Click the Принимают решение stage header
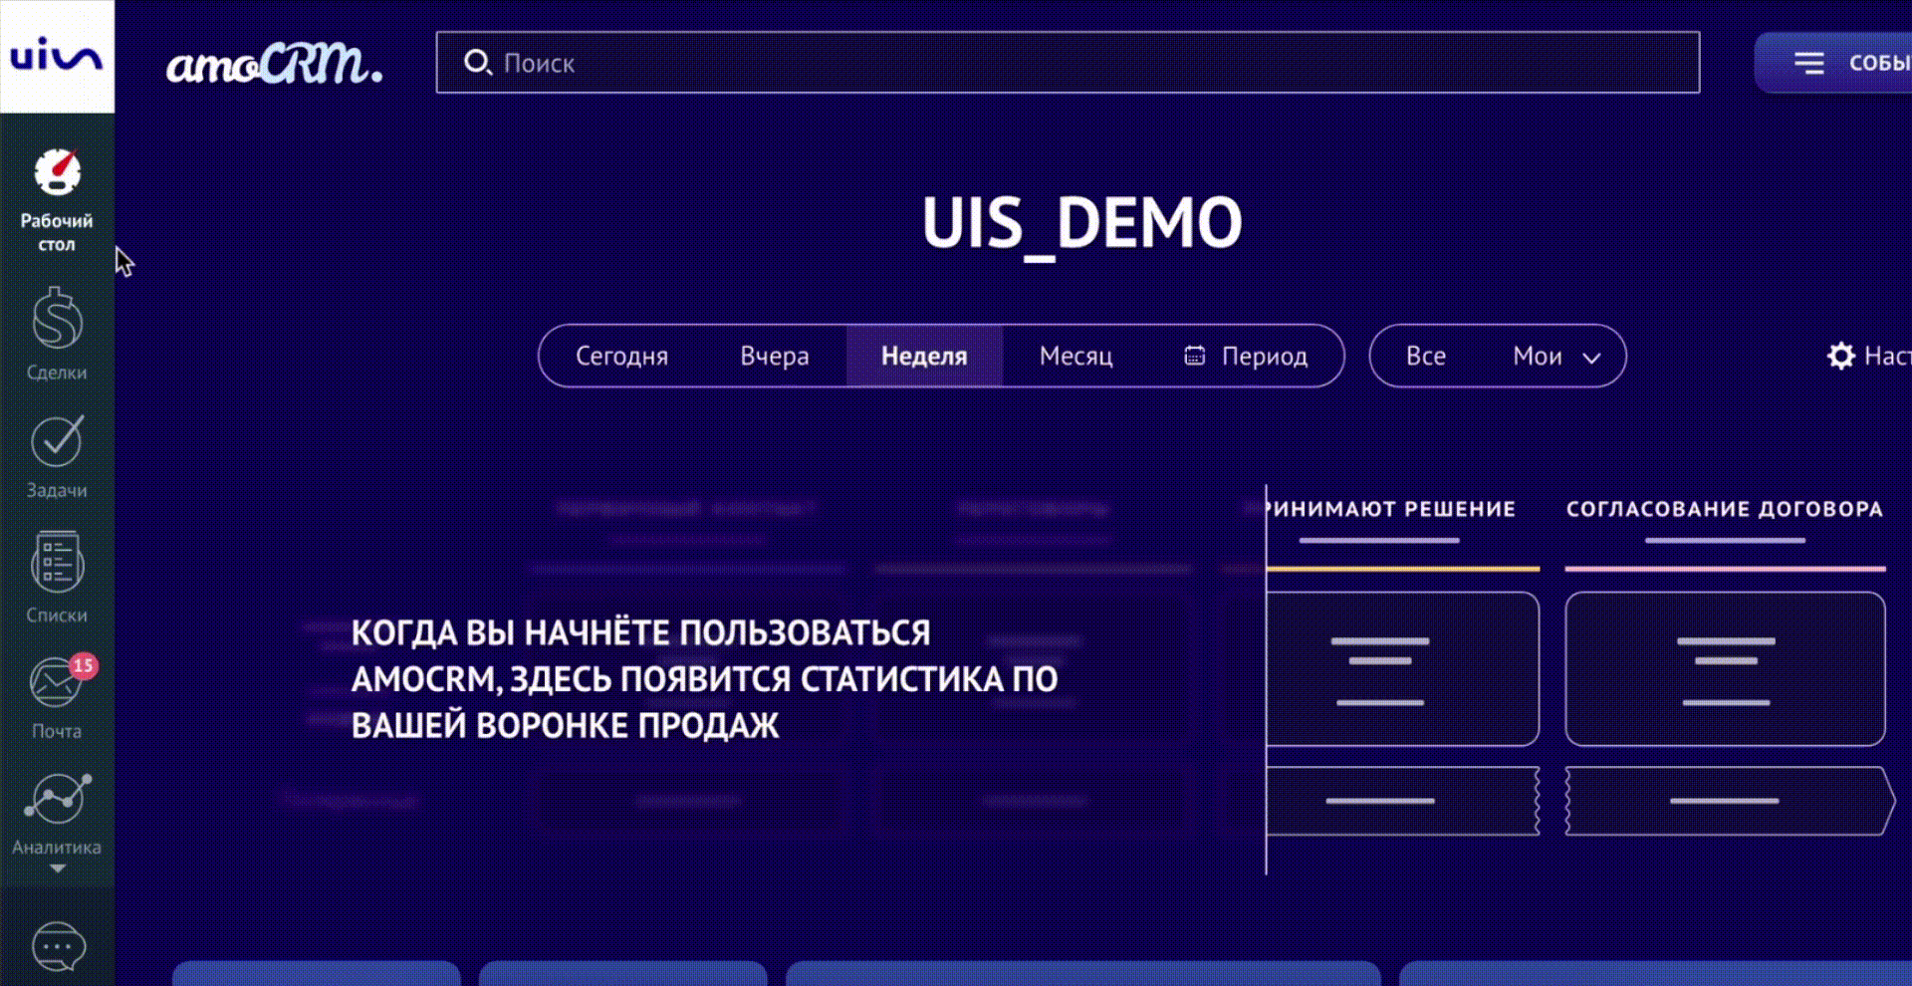Viewport: 1912px width, 986px height. (1391, 509)
